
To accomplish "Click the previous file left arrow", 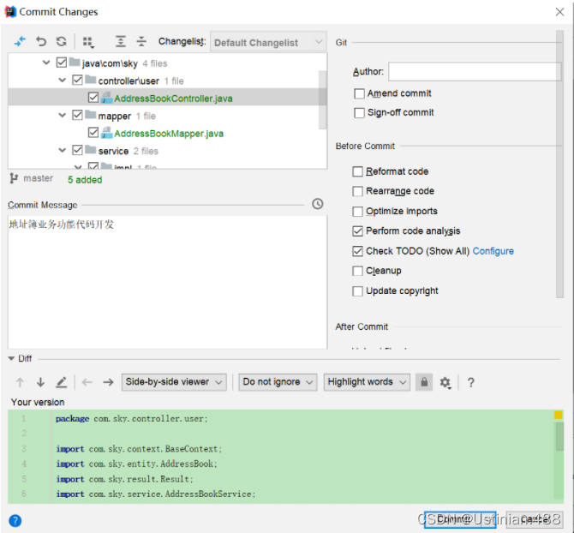I will [87, 382].
